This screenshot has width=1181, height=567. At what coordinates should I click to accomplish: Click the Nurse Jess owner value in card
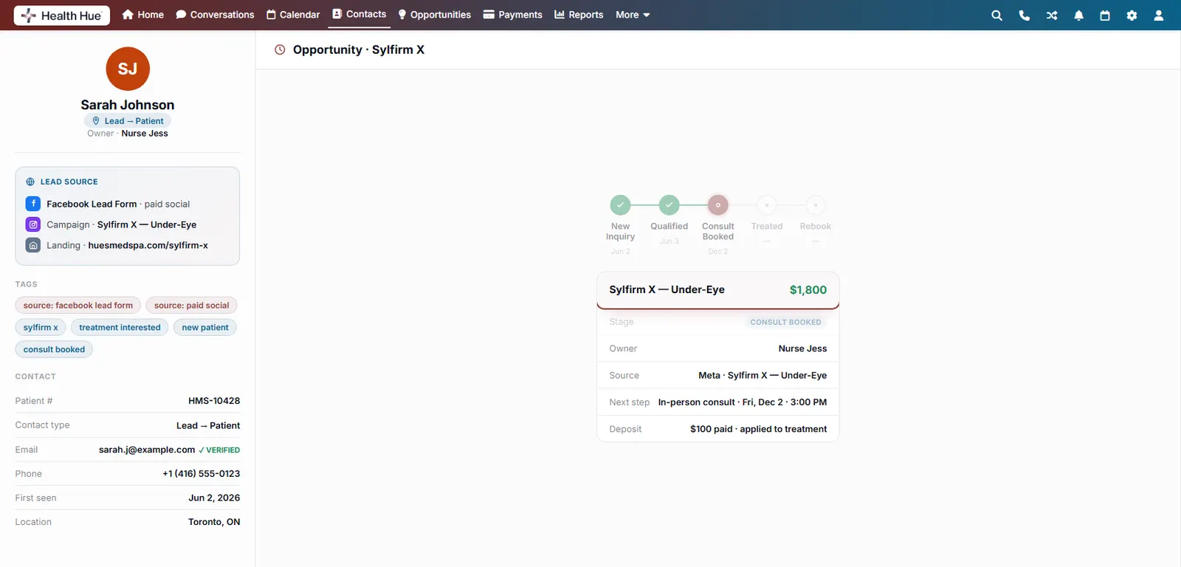tap(802, 348)
